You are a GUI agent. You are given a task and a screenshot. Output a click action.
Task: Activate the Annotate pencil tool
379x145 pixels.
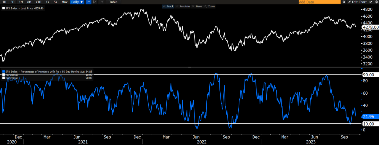183,6
